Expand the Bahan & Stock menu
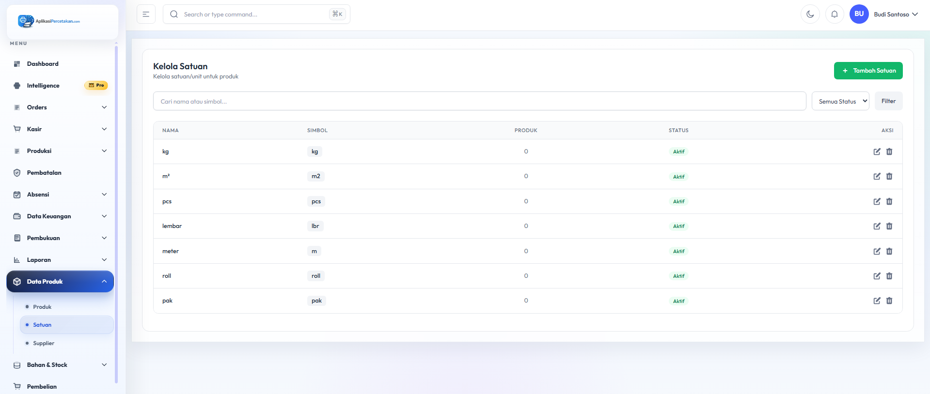 click(60, 365)
